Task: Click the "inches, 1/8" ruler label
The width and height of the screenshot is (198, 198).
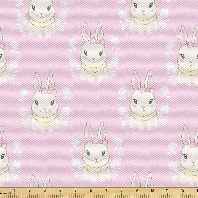Action: (x=6, y=193)
